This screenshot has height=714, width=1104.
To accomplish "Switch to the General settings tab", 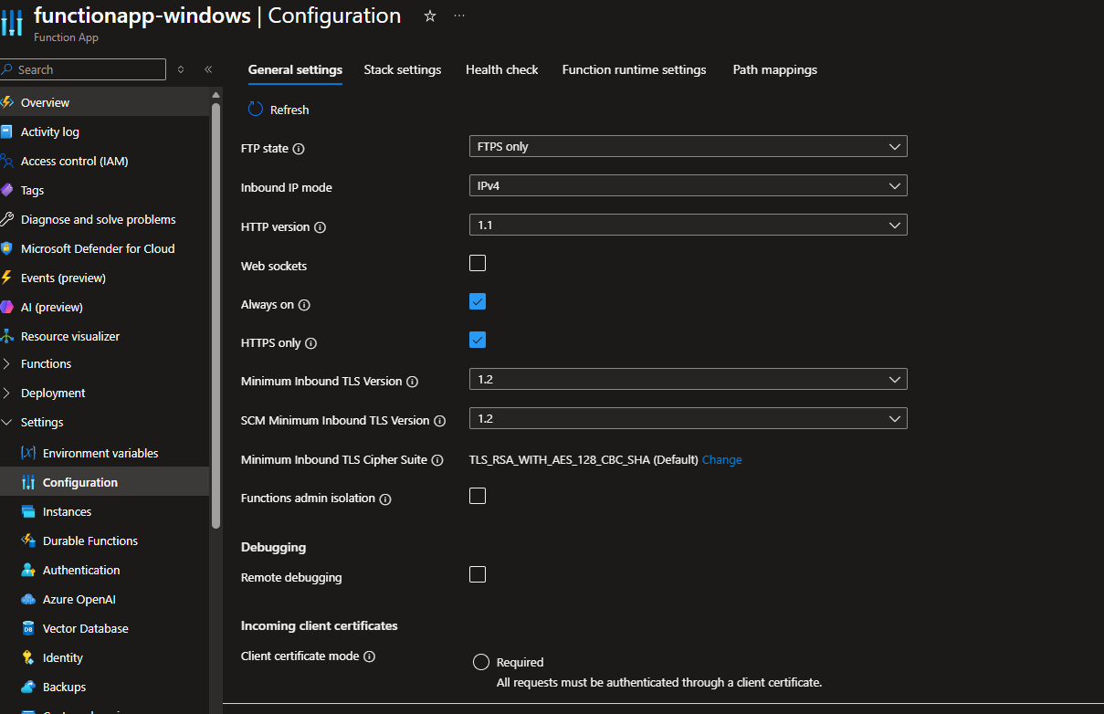I will point(295,69).
